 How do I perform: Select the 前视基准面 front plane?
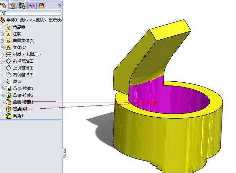[23, 61]
